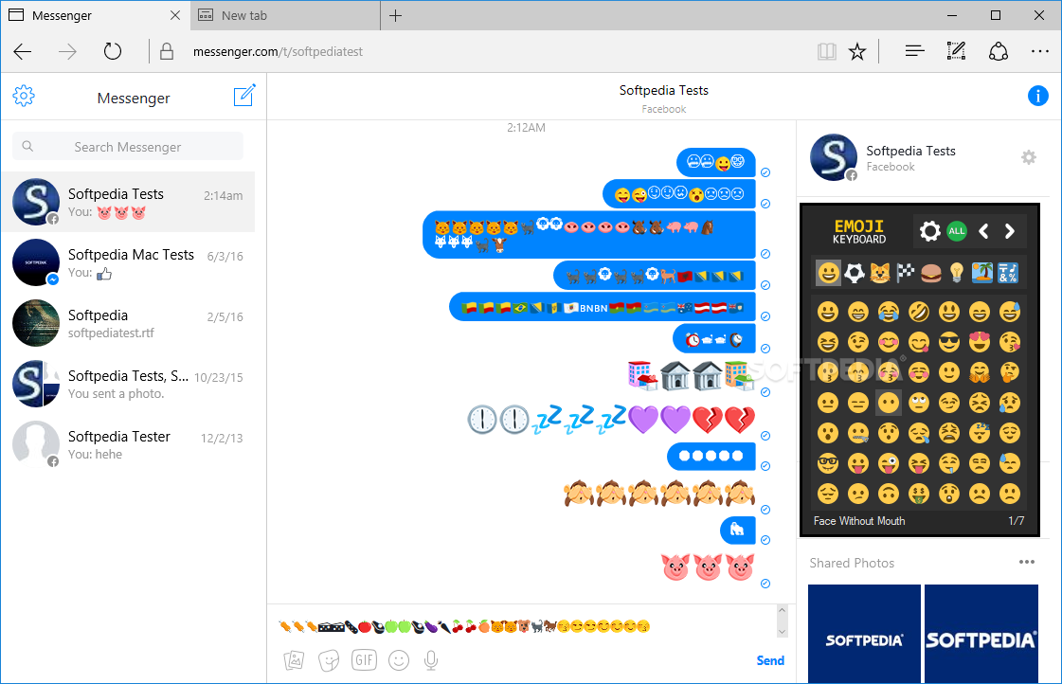1062x684 pixels.
Task: Open Edge reading view
Action: click(826, 51)
